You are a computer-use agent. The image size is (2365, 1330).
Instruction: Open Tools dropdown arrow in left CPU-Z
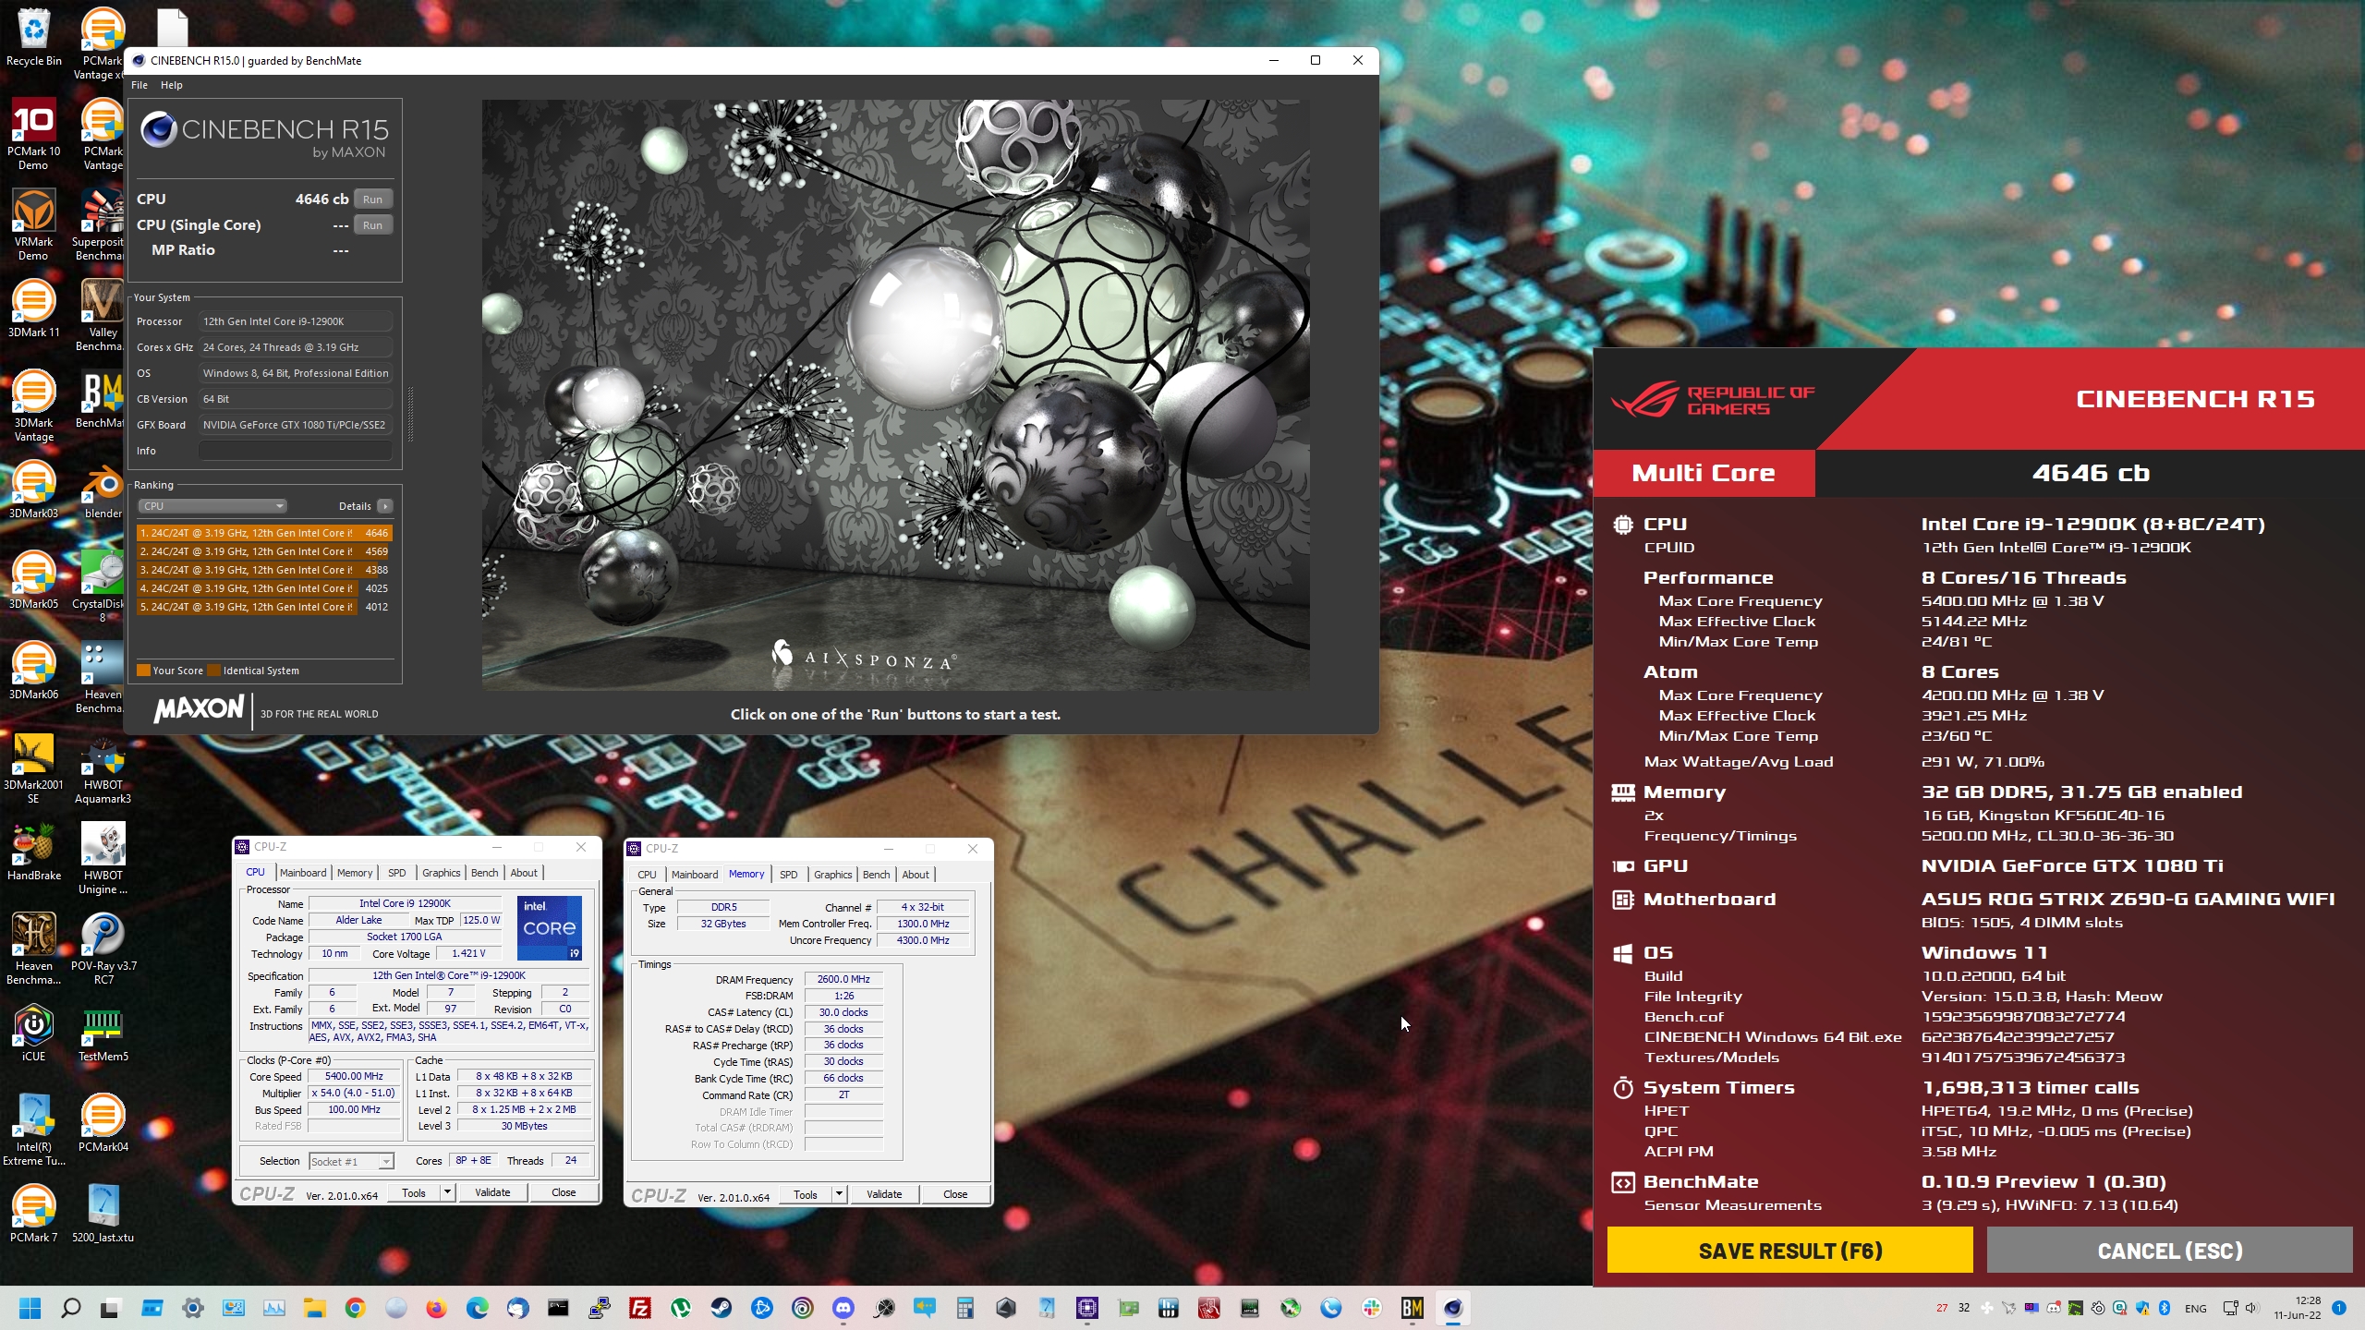447,1192
